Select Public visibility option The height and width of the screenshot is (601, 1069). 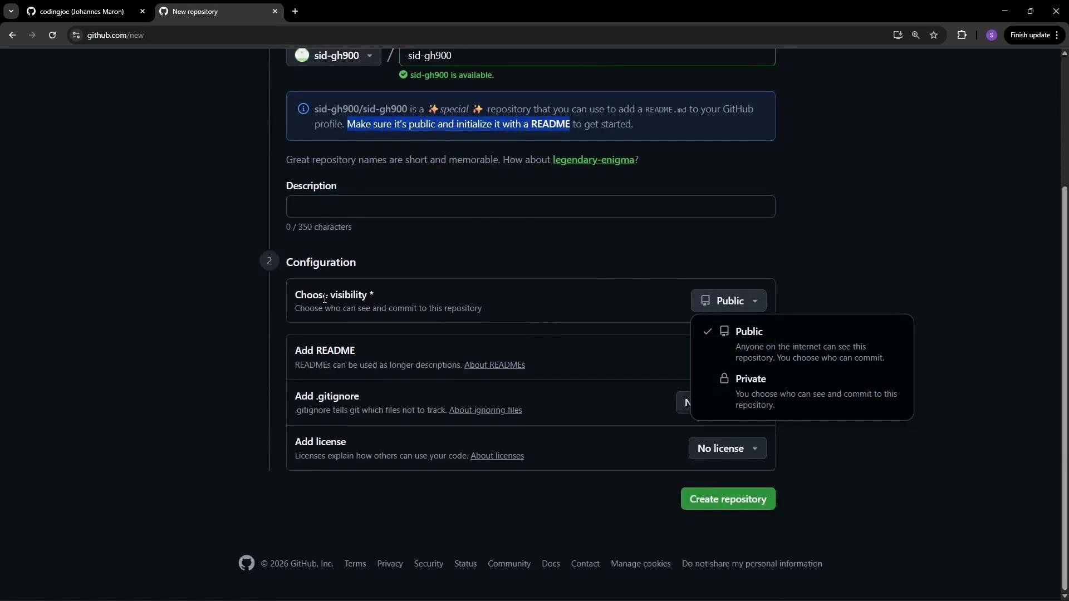[x=802, y=344]
